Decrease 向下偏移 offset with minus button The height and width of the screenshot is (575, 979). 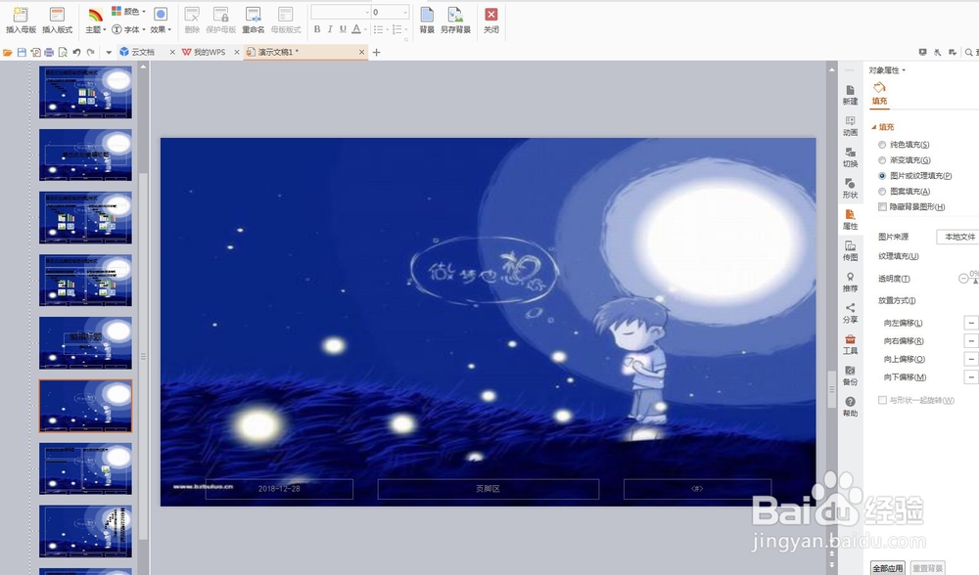(x=971, y=377)
